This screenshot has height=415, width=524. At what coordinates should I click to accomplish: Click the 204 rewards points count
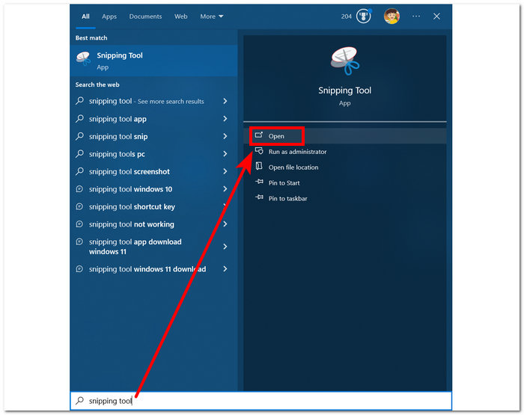pos(346,16)
